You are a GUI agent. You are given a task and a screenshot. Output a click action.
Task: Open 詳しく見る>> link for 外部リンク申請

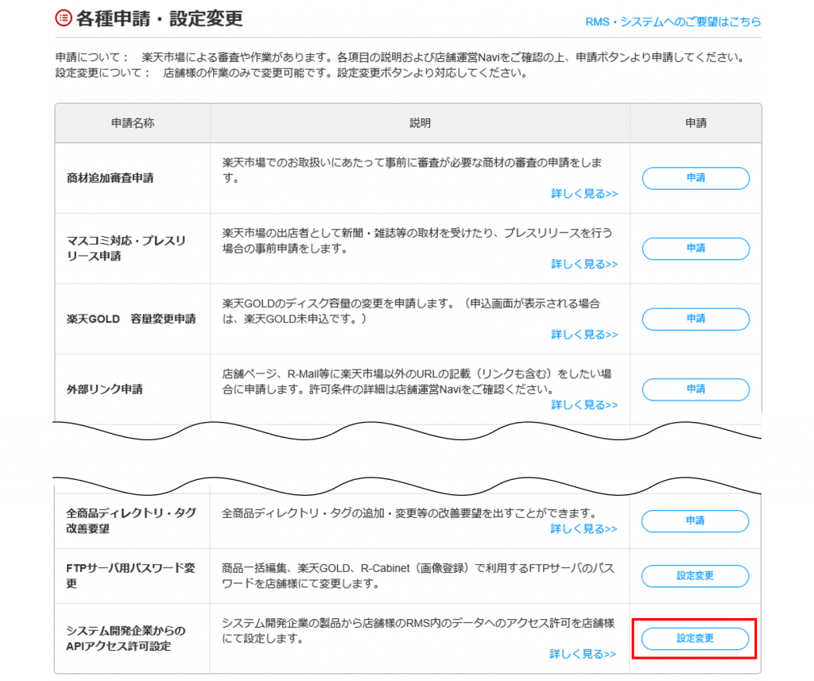[x=584, y=404]
